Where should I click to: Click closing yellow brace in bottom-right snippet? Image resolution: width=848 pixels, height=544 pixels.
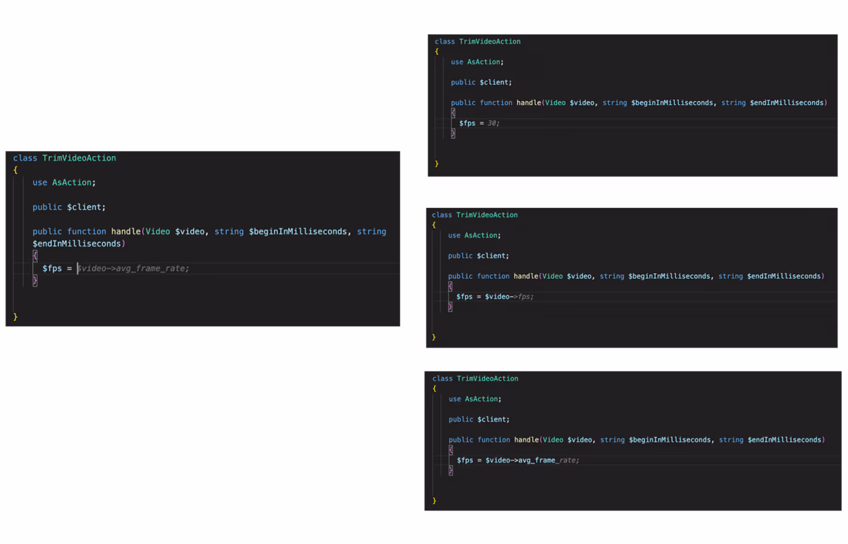[434, 501]
